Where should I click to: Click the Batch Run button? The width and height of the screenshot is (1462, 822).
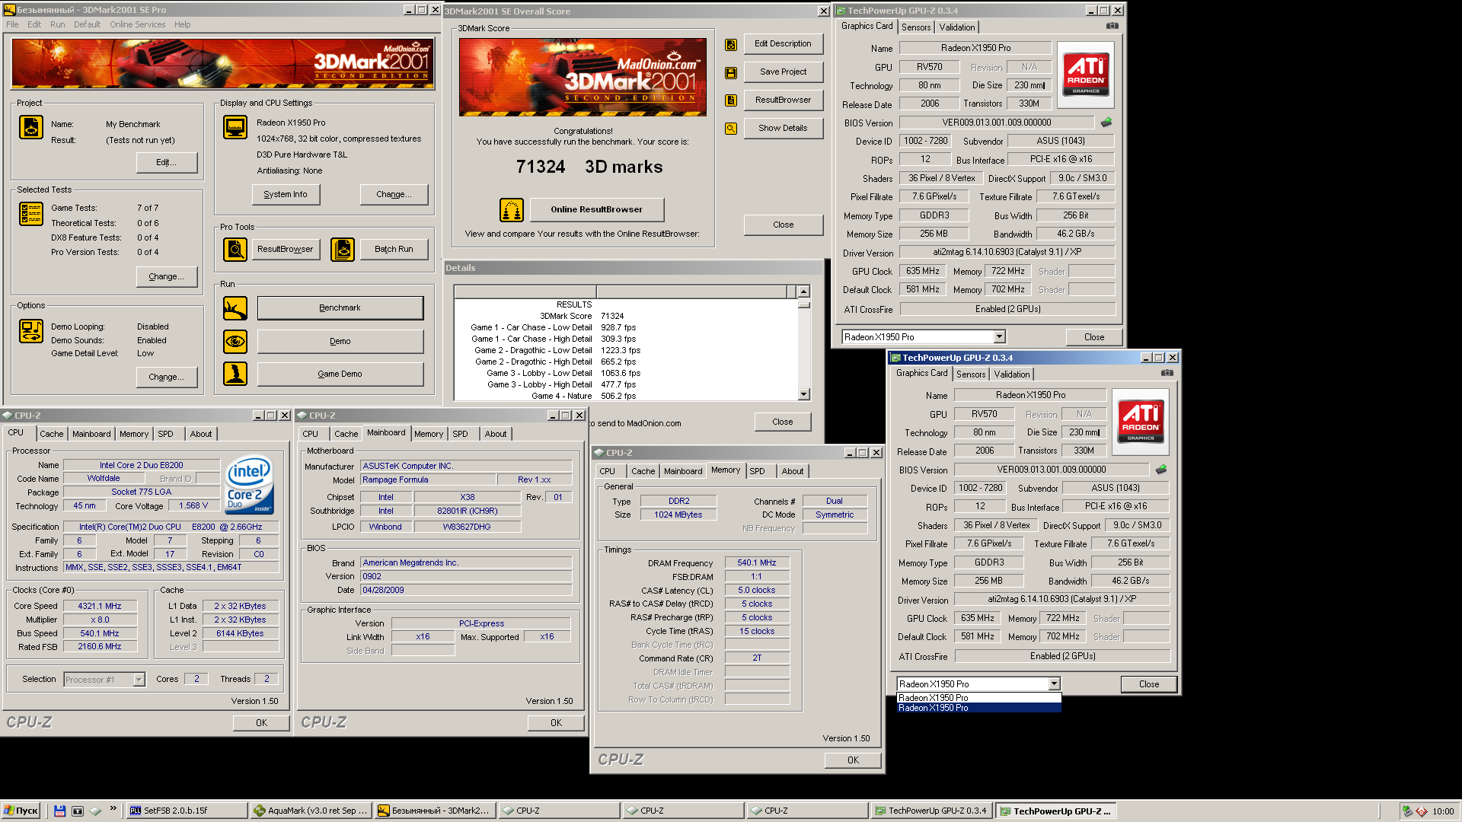394,249
